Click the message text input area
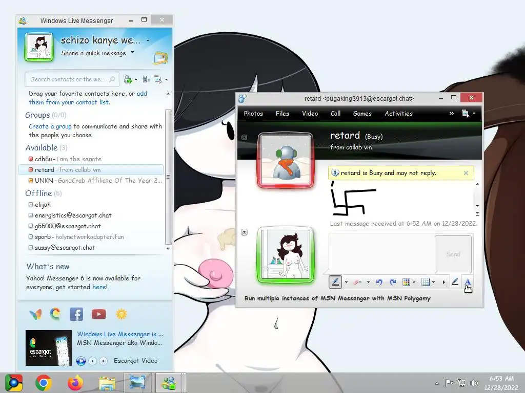The height and width of the screenshot is (393, 525). click(x=381, y=253)
